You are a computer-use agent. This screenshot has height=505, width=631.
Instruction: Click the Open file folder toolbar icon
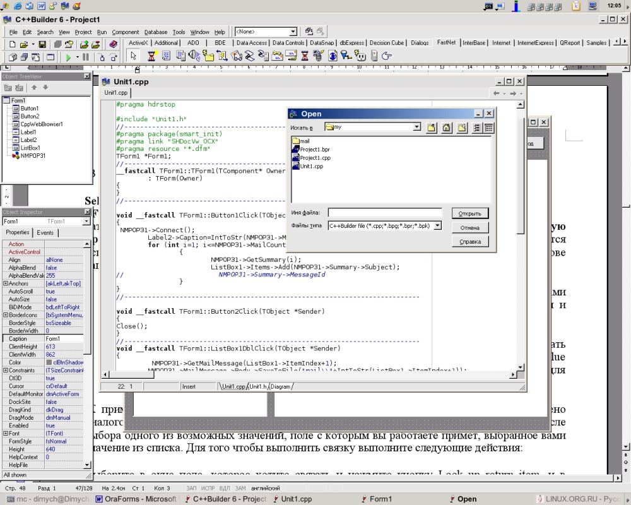[x=24, y=44]
